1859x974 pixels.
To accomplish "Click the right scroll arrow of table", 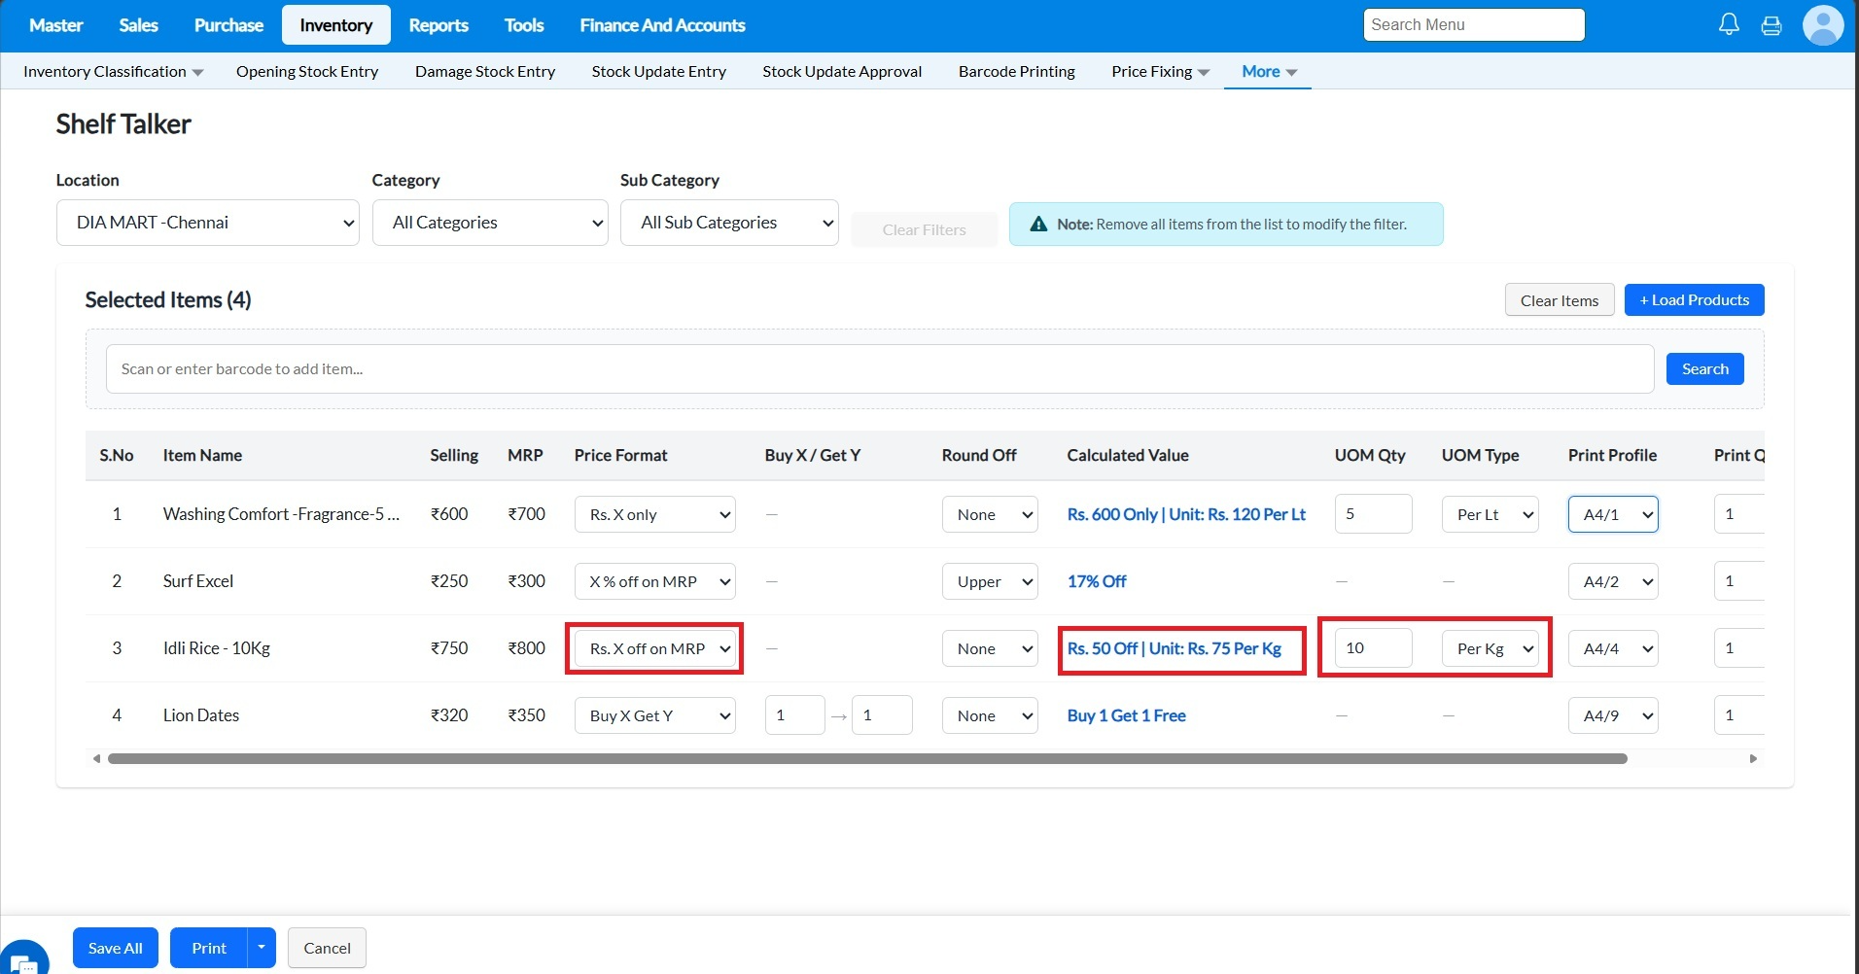I will point(1752,758).
